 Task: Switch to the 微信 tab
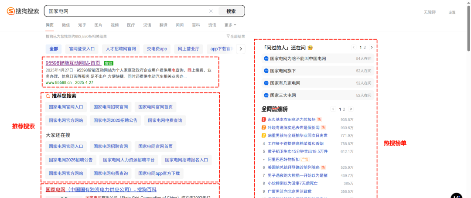pyautogui.click(x=66, y=25)
